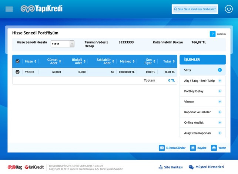Sort by Güncel Adet column arrows
This screenshot has height=174, width=238.
(60, 61)
